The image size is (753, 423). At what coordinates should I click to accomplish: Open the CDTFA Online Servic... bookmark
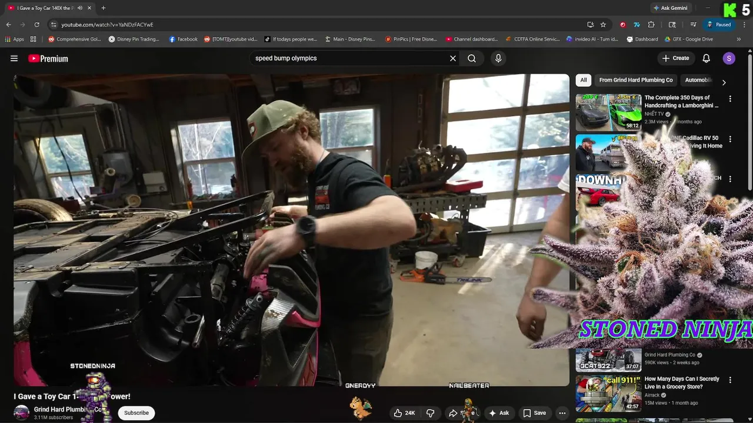coord(533,39)
